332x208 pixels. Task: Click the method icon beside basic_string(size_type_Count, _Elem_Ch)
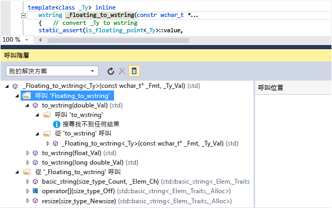[x=36, y=182]
